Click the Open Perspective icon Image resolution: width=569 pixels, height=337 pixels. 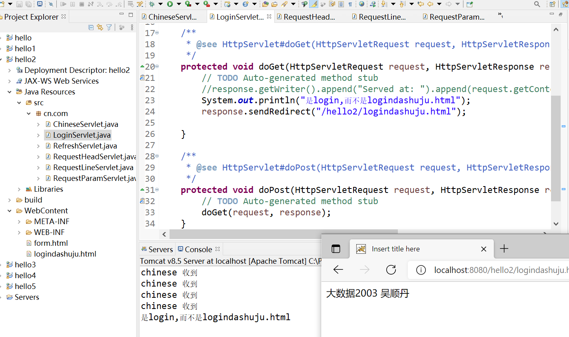click(552, 4)
